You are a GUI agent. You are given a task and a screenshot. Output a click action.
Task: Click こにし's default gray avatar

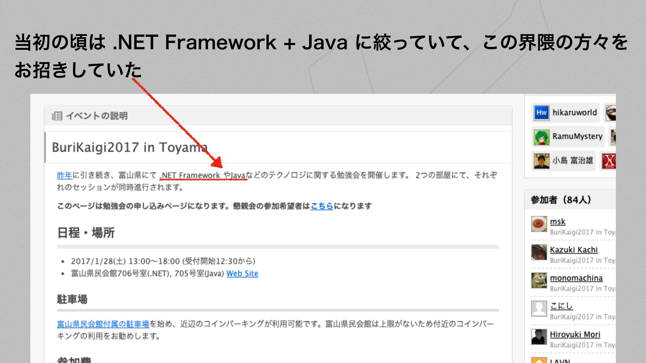[539, 309]
